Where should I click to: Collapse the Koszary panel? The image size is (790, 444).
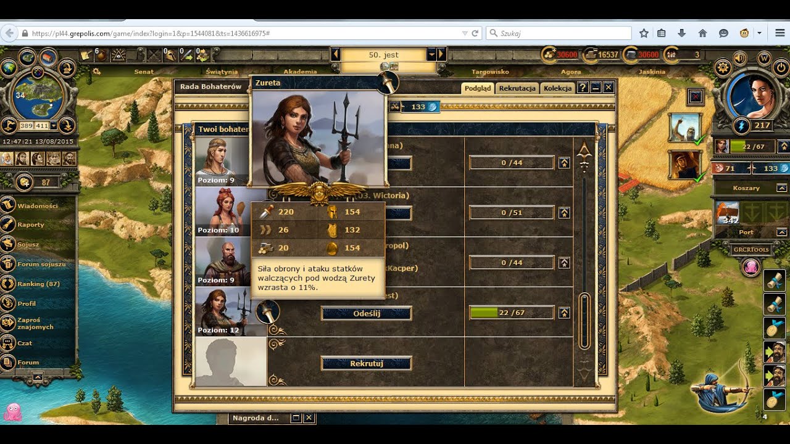[781, 188]
